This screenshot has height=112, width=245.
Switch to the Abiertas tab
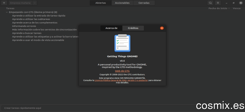tap(101, 3)
